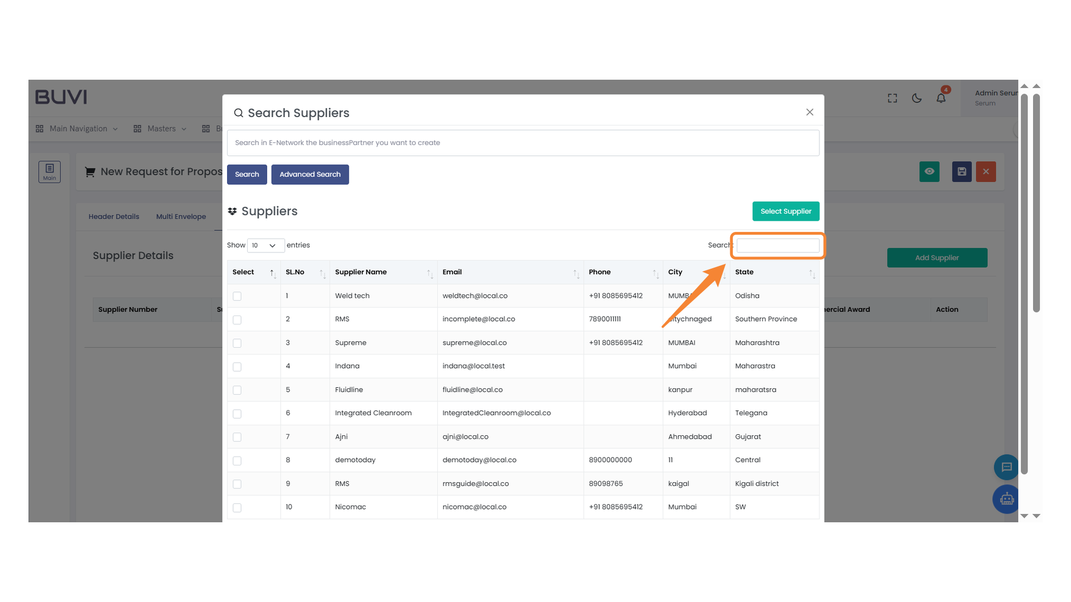Click the eye preview icon on the toolbar
This screenshot has height=602, width=1071.
pos(929,172)
